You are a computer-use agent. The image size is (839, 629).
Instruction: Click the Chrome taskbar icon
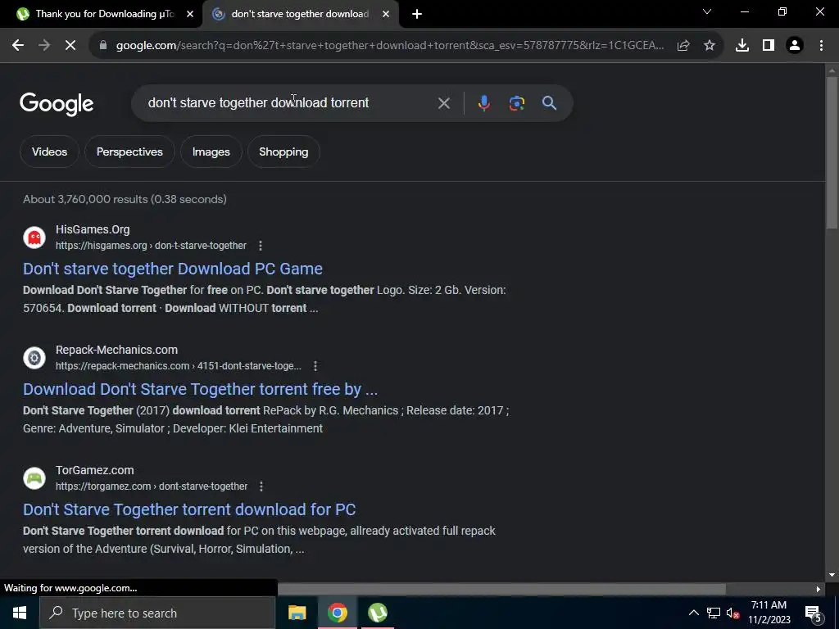coord(337,613)
